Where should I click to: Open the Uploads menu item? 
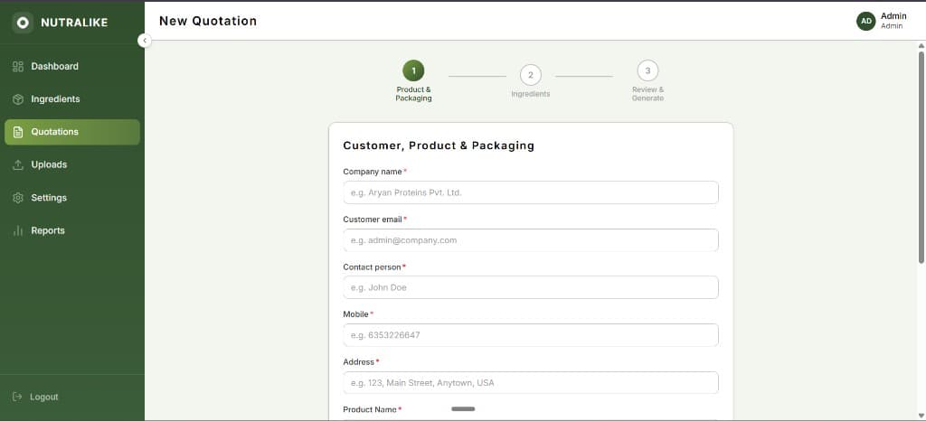tap(72, 164)
